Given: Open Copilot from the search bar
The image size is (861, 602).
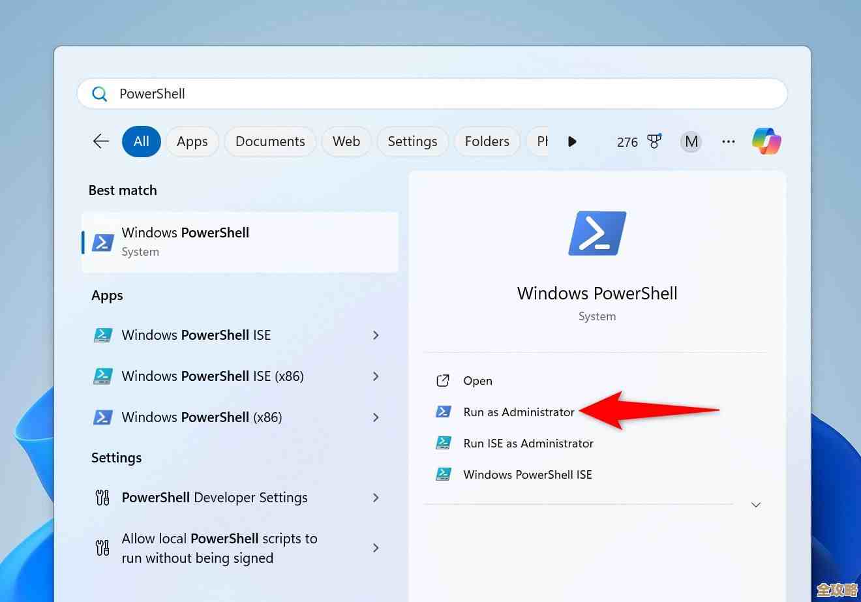Looking at the screenshot, I should [766, 141].
